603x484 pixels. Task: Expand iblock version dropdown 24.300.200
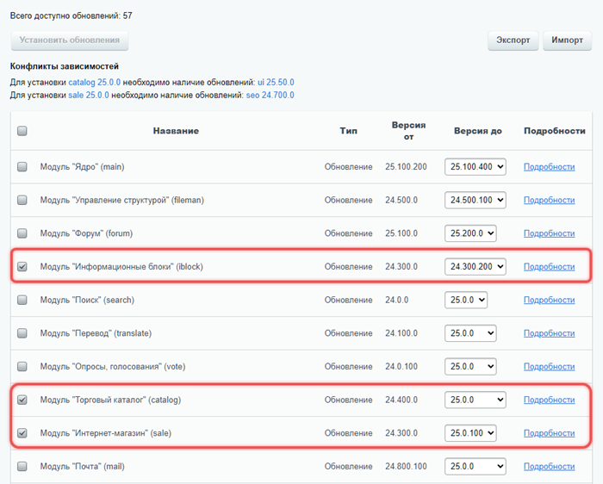pyautogui.click(x=475, y=266)
